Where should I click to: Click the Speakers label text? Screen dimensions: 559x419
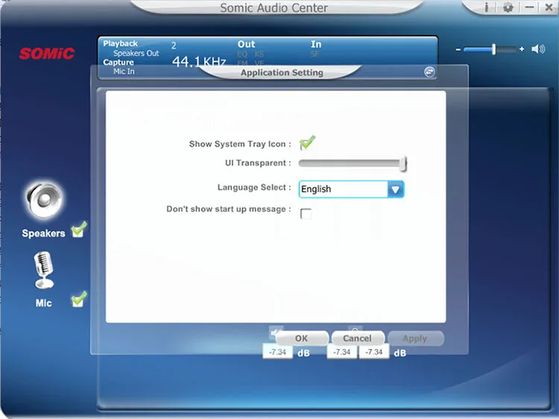(x=43, y=233)
